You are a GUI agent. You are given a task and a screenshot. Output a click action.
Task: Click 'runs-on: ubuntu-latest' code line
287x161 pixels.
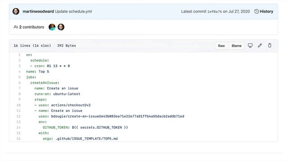click(x=57, y=94)
